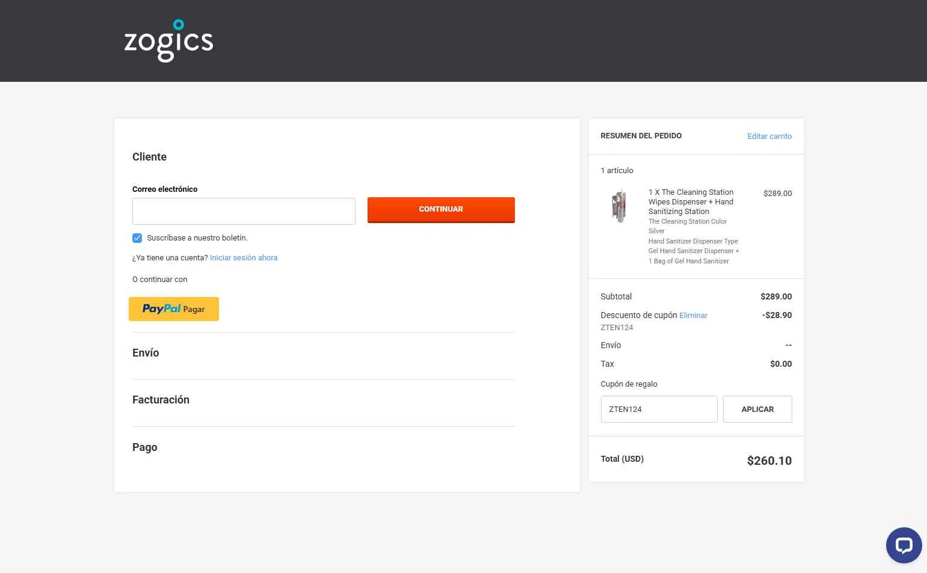Follow the Iniciar sesión ahora link

pyautogui.click(x=244, y=257)
